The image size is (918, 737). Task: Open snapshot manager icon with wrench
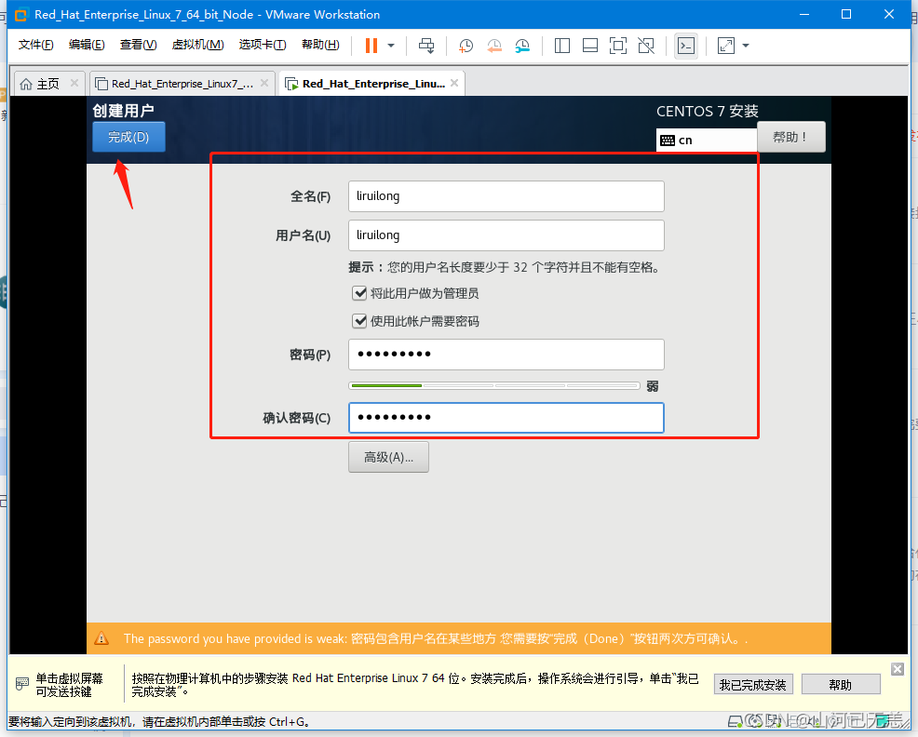pyautogui.click(x=522, y=46)
